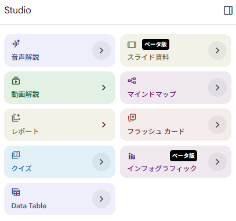Screen dimensions: 236x221
Task: Collapse the Studio side panel icon
Action: [x=228, y=10]
